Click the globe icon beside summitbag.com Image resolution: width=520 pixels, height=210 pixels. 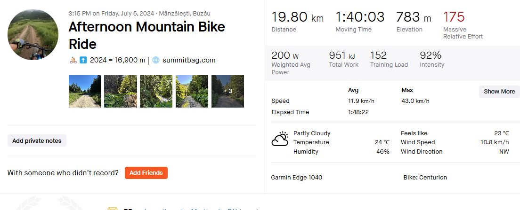[x=156, y=60]
